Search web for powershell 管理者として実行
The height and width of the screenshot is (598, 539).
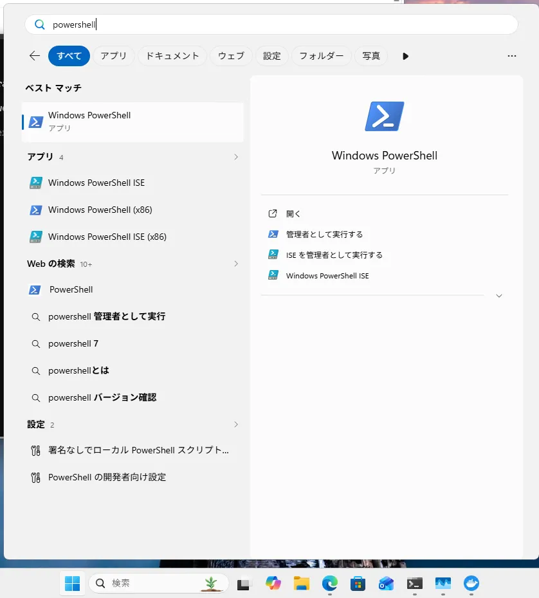point(132,316)
